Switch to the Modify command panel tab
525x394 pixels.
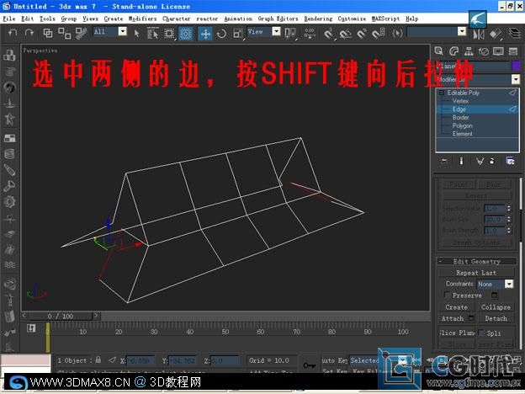coord(453,51)
